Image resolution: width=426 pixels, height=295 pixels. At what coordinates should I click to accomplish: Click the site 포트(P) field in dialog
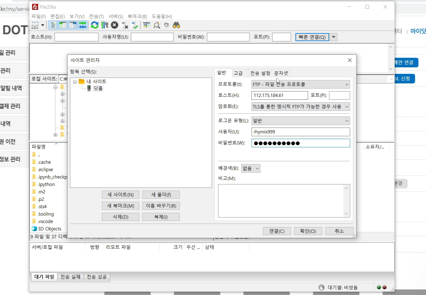click(x=339, y=95)
